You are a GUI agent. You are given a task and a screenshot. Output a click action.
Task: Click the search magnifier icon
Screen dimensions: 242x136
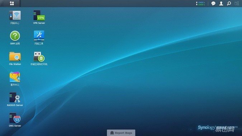229,3
